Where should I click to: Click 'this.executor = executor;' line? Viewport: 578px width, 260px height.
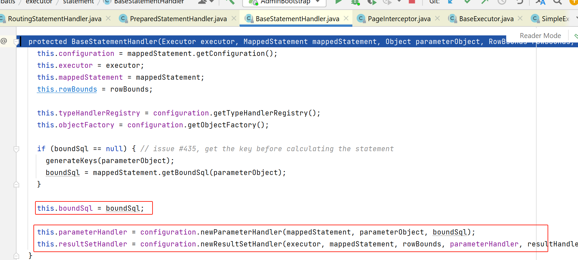(91, 65)
